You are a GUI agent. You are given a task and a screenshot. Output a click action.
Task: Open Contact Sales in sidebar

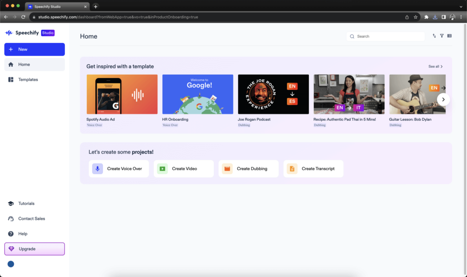pyautogui.click(x=35, y=219)
